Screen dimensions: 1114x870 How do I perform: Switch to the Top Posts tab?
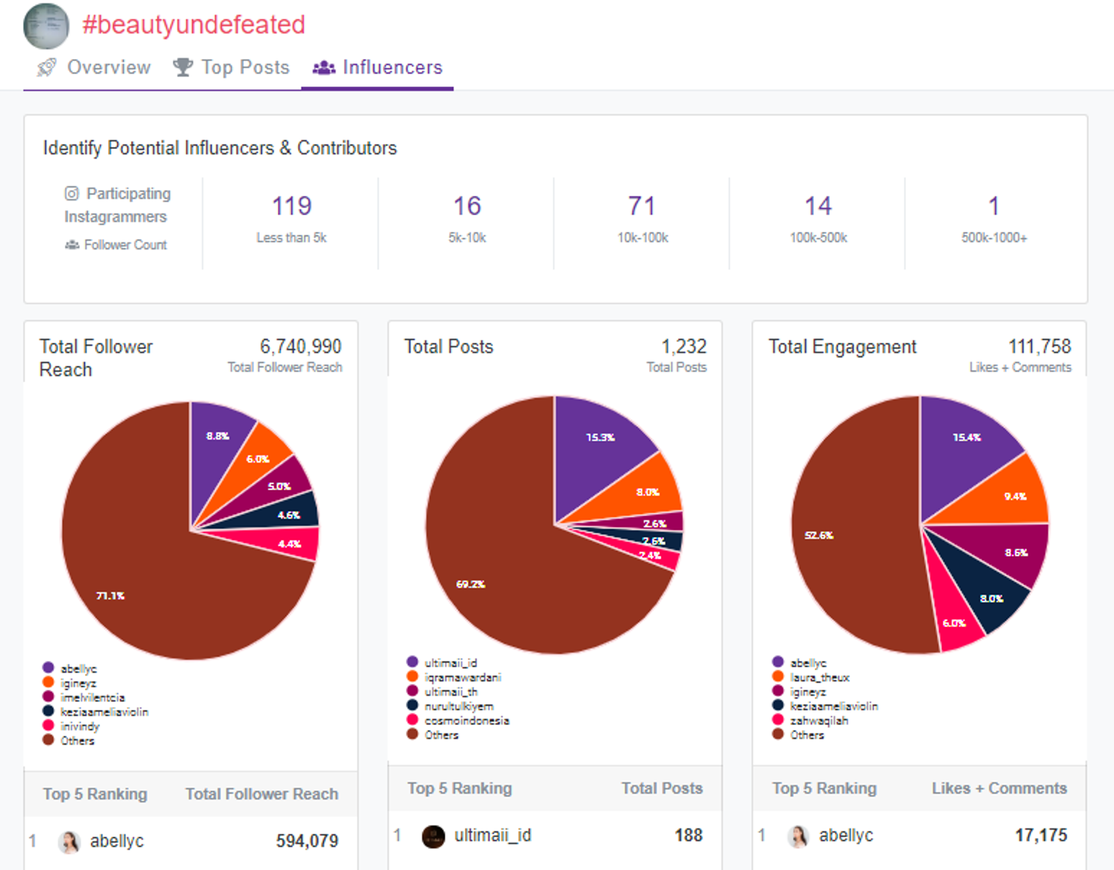tap(245, 68)
